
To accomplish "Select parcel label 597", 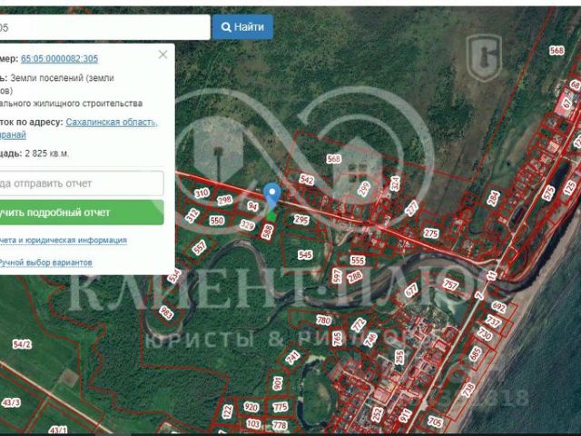I will click(337, 276).
